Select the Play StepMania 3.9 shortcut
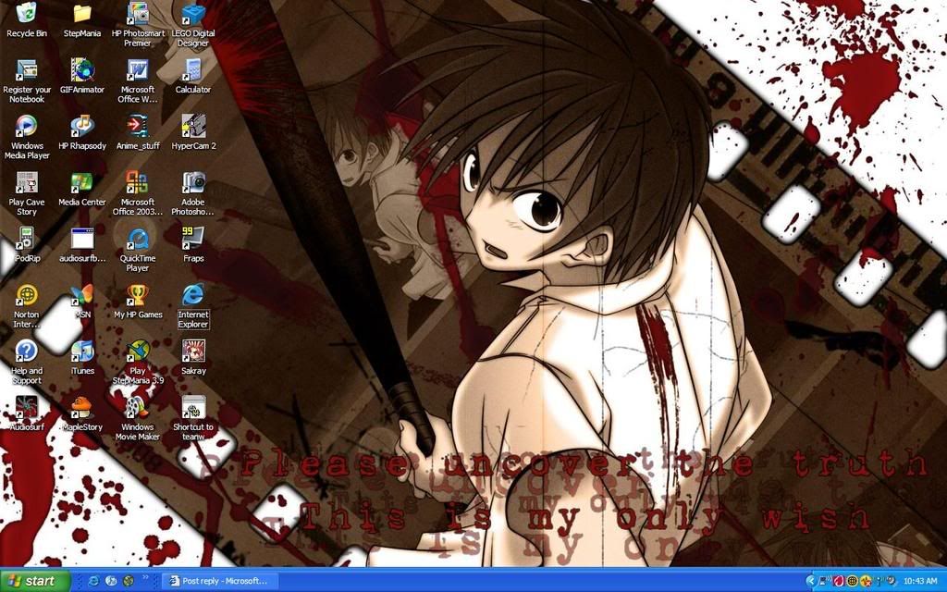 click(138, 362)
